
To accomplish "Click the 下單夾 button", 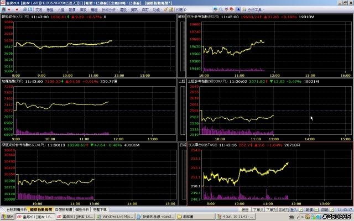I will 258,210.
